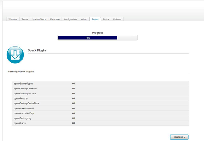Open the Configuration tab
The image size is (204, 145).
[70, 19]
